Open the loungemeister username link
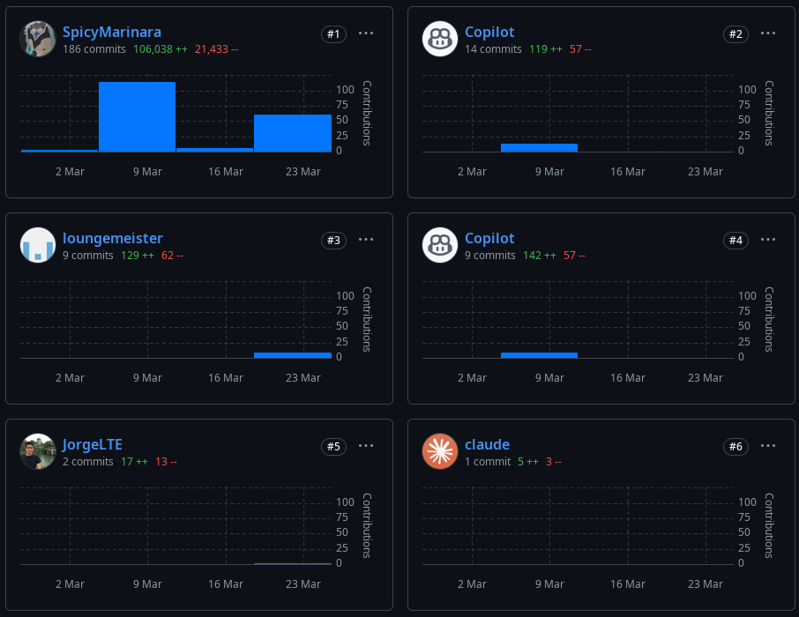Viewport: 799px width, 617px height. [x=113, y=239]
